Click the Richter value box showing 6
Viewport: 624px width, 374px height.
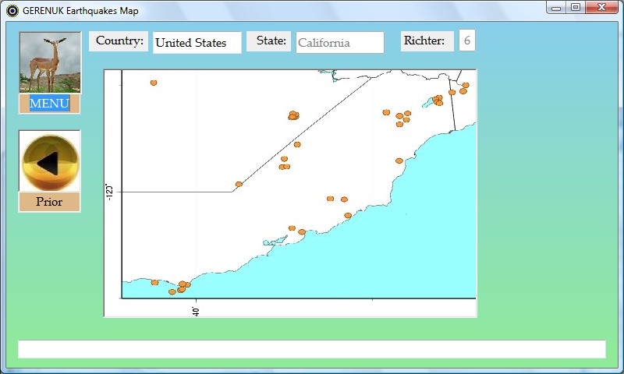467,41
